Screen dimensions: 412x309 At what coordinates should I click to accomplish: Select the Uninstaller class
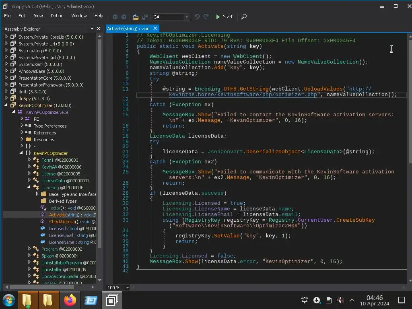click(x=64, y=269)
